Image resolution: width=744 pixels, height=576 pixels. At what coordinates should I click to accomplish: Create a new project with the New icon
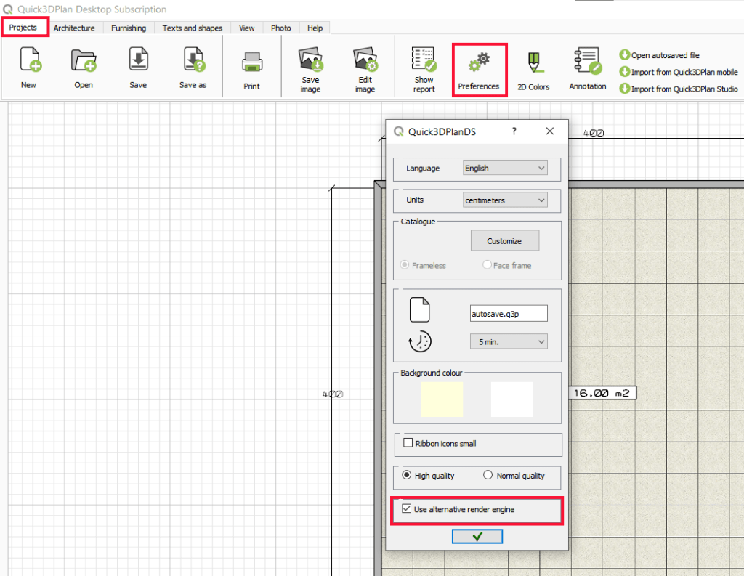[30, 60]
